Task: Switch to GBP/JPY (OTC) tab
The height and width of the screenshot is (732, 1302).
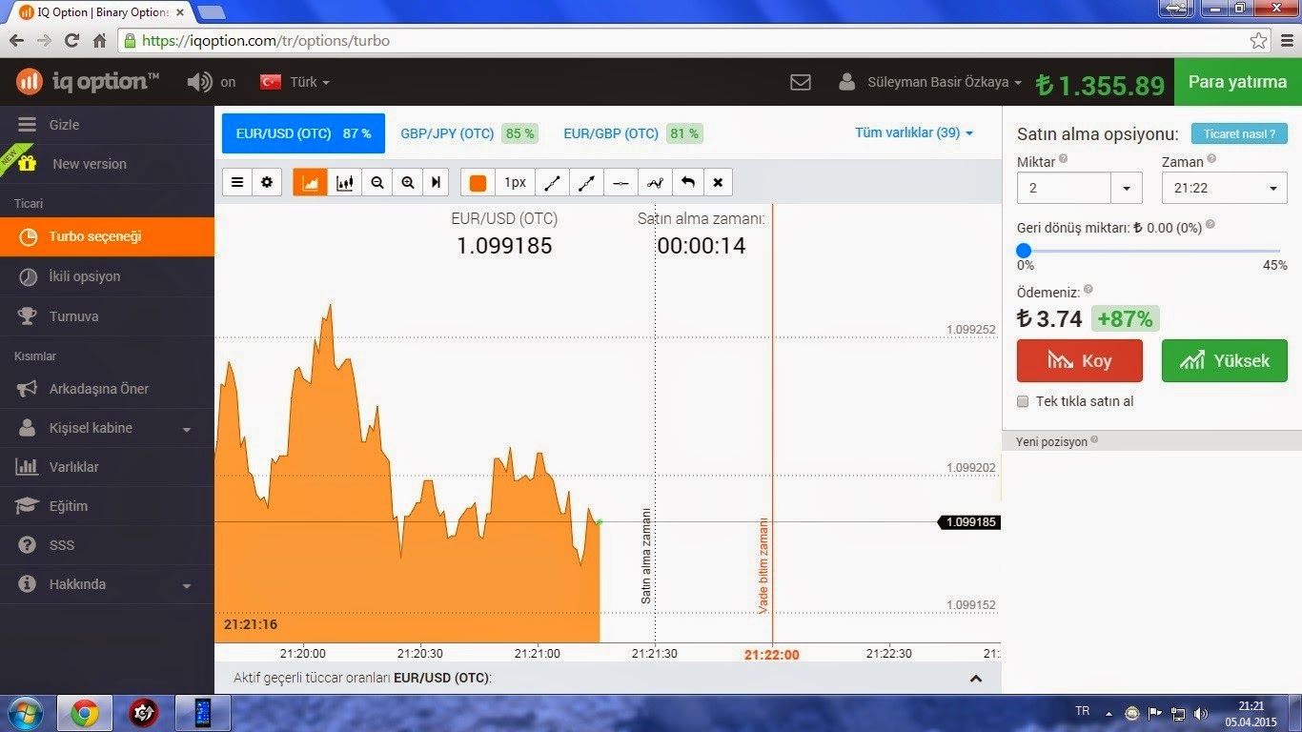Action: tap(469, 133)
